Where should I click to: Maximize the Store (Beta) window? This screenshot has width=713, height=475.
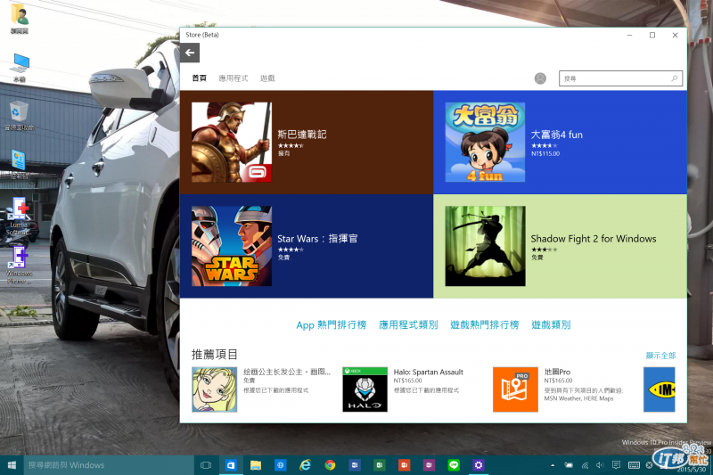click(x=652, y=35)
